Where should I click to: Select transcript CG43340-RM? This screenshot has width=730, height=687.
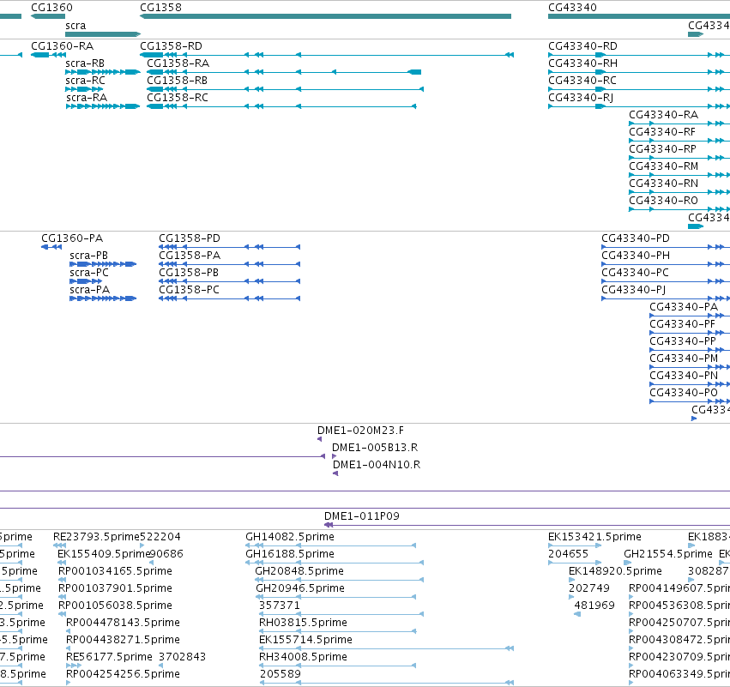tap(663, 166)
